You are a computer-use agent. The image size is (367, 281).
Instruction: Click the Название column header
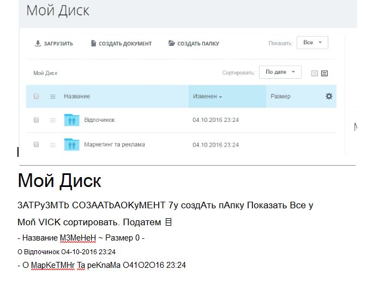(x=77, y=96)
